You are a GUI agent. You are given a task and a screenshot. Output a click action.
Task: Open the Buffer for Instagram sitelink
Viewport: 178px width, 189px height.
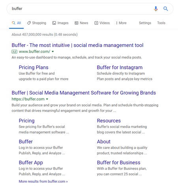point(120,67)
